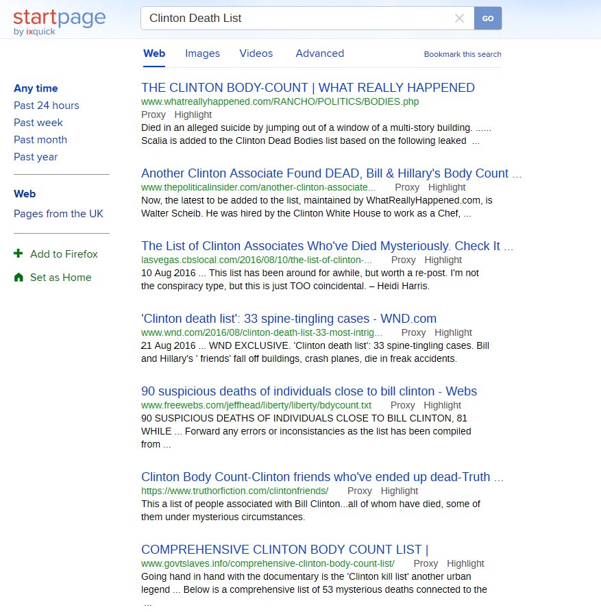Filter results to Past year
Screen dimensions: 601x612
pyautogui.click(x=36, y=157)
